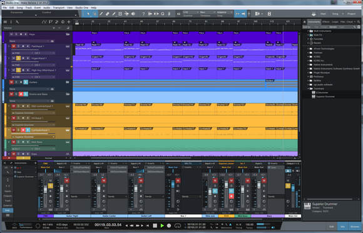Open the Snap Adaptive dropdown
This screenshot has width=363, height=233.
pos(225,12)
